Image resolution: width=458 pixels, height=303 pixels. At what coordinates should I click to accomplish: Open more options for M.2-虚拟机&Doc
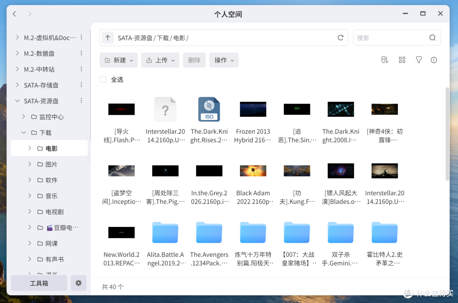(81, 37)
